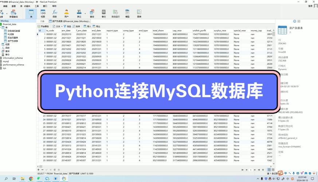
Task: Open the Help (帮助) menu
Action: [x=55, y=6]
